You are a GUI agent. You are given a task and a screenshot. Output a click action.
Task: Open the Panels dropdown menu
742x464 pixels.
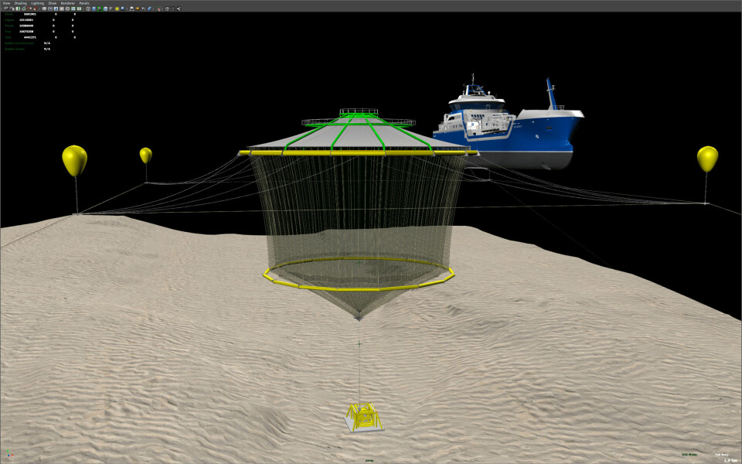pos(84,3)
